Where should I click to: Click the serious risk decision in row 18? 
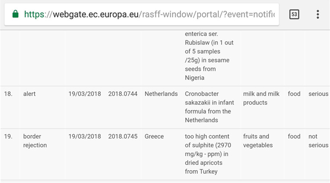pos(318,94)
